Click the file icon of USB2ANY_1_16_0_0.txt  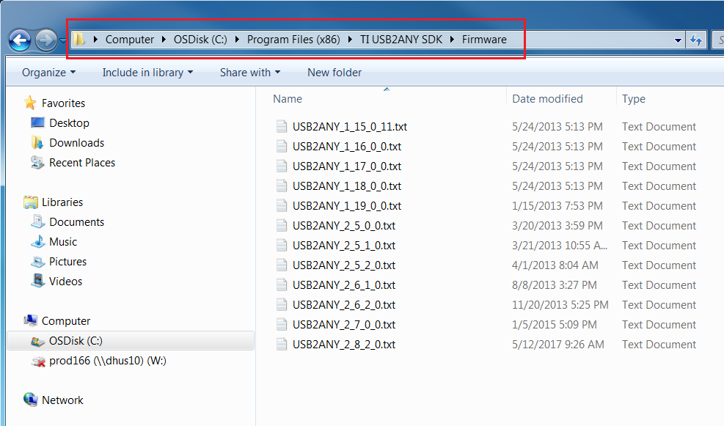[282, 147]
